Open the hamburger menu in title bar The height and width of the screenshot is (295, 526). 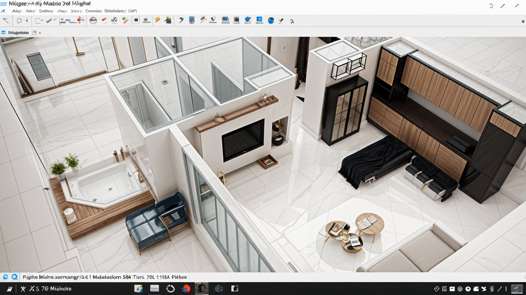(3, 4)
